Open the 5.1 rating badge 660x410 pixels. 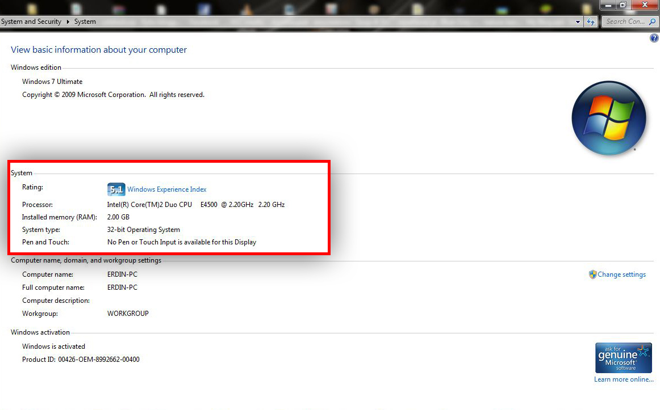116,189
